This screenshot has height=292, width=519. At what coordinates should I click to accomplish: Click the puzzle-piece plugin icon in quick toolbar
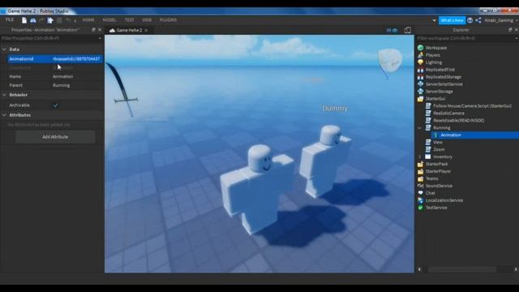point(50,20)
